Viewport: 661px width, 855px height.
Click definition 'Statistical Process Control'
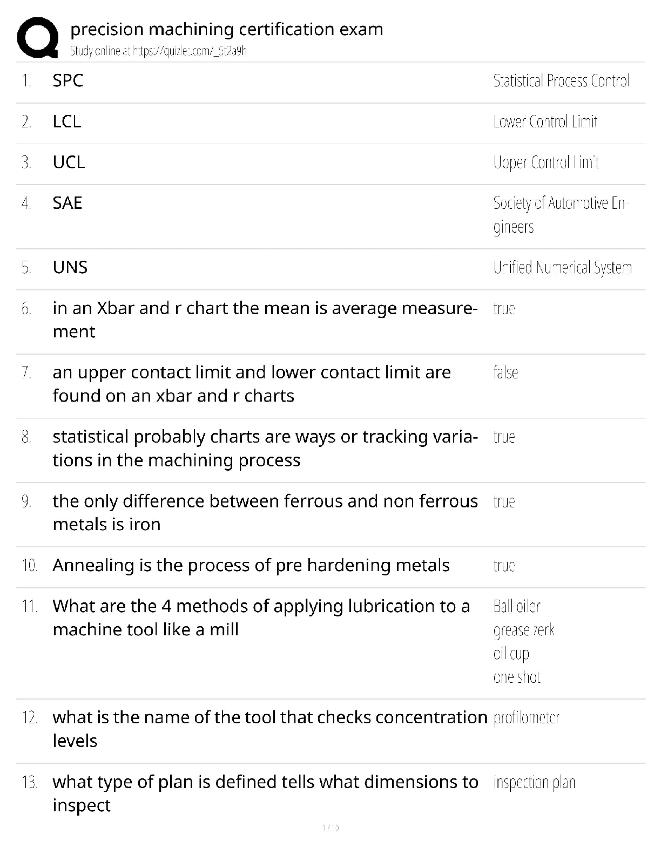561,81
